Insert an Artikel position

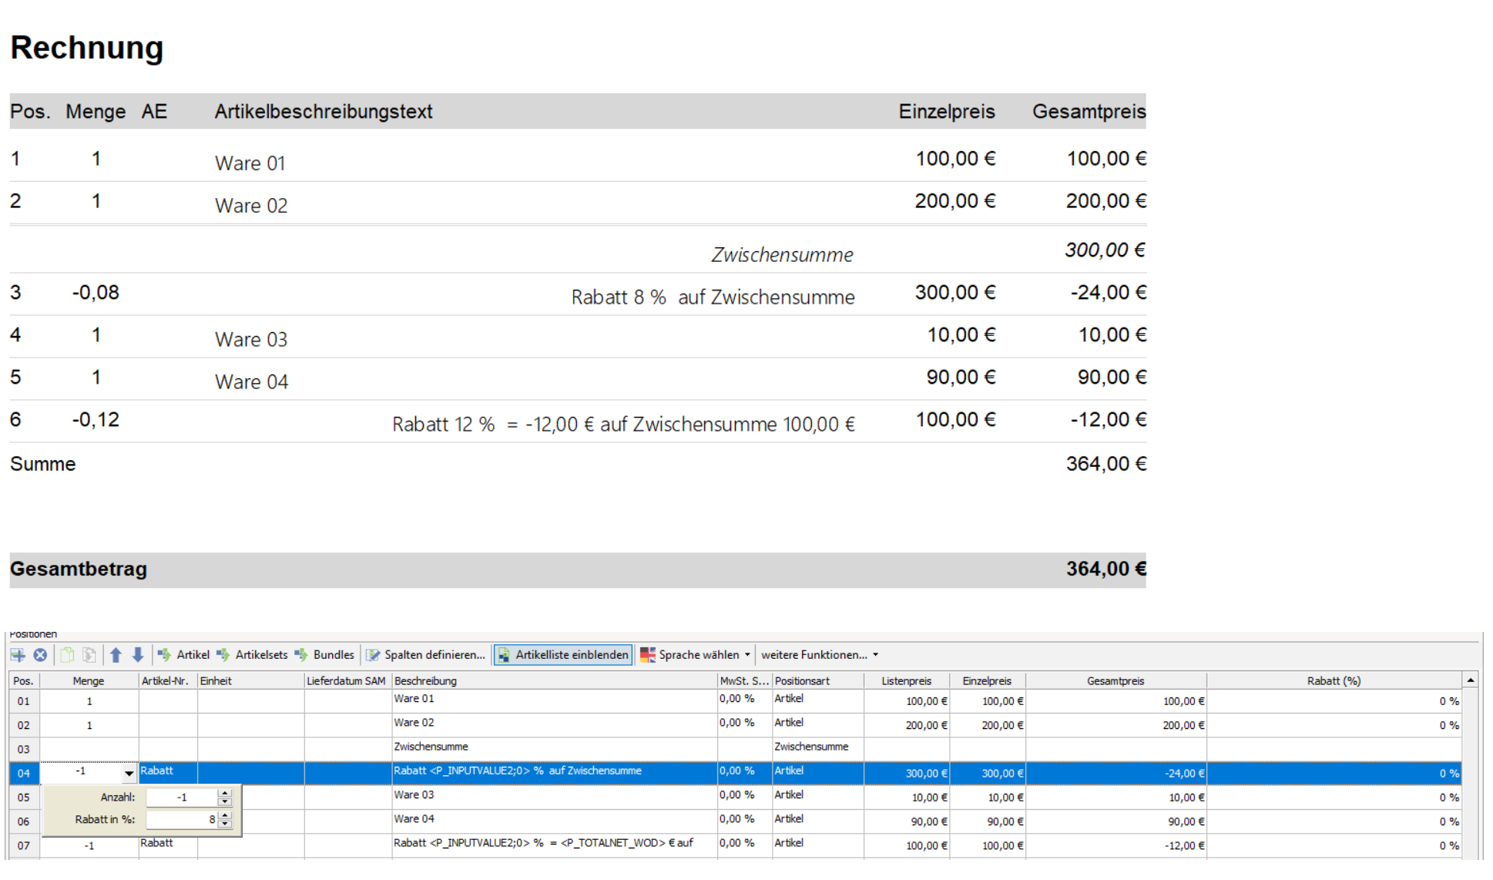point(183,655)
